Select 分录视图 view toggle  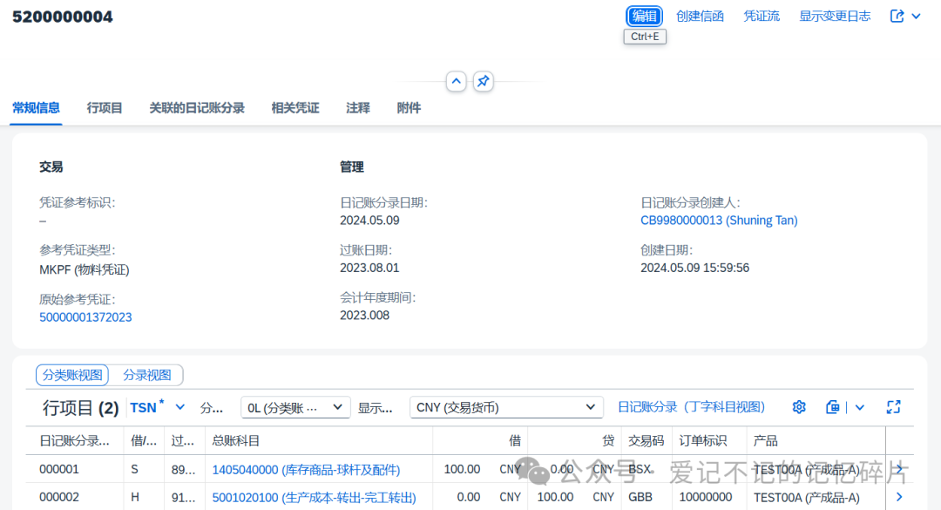[x=147, y=375]
